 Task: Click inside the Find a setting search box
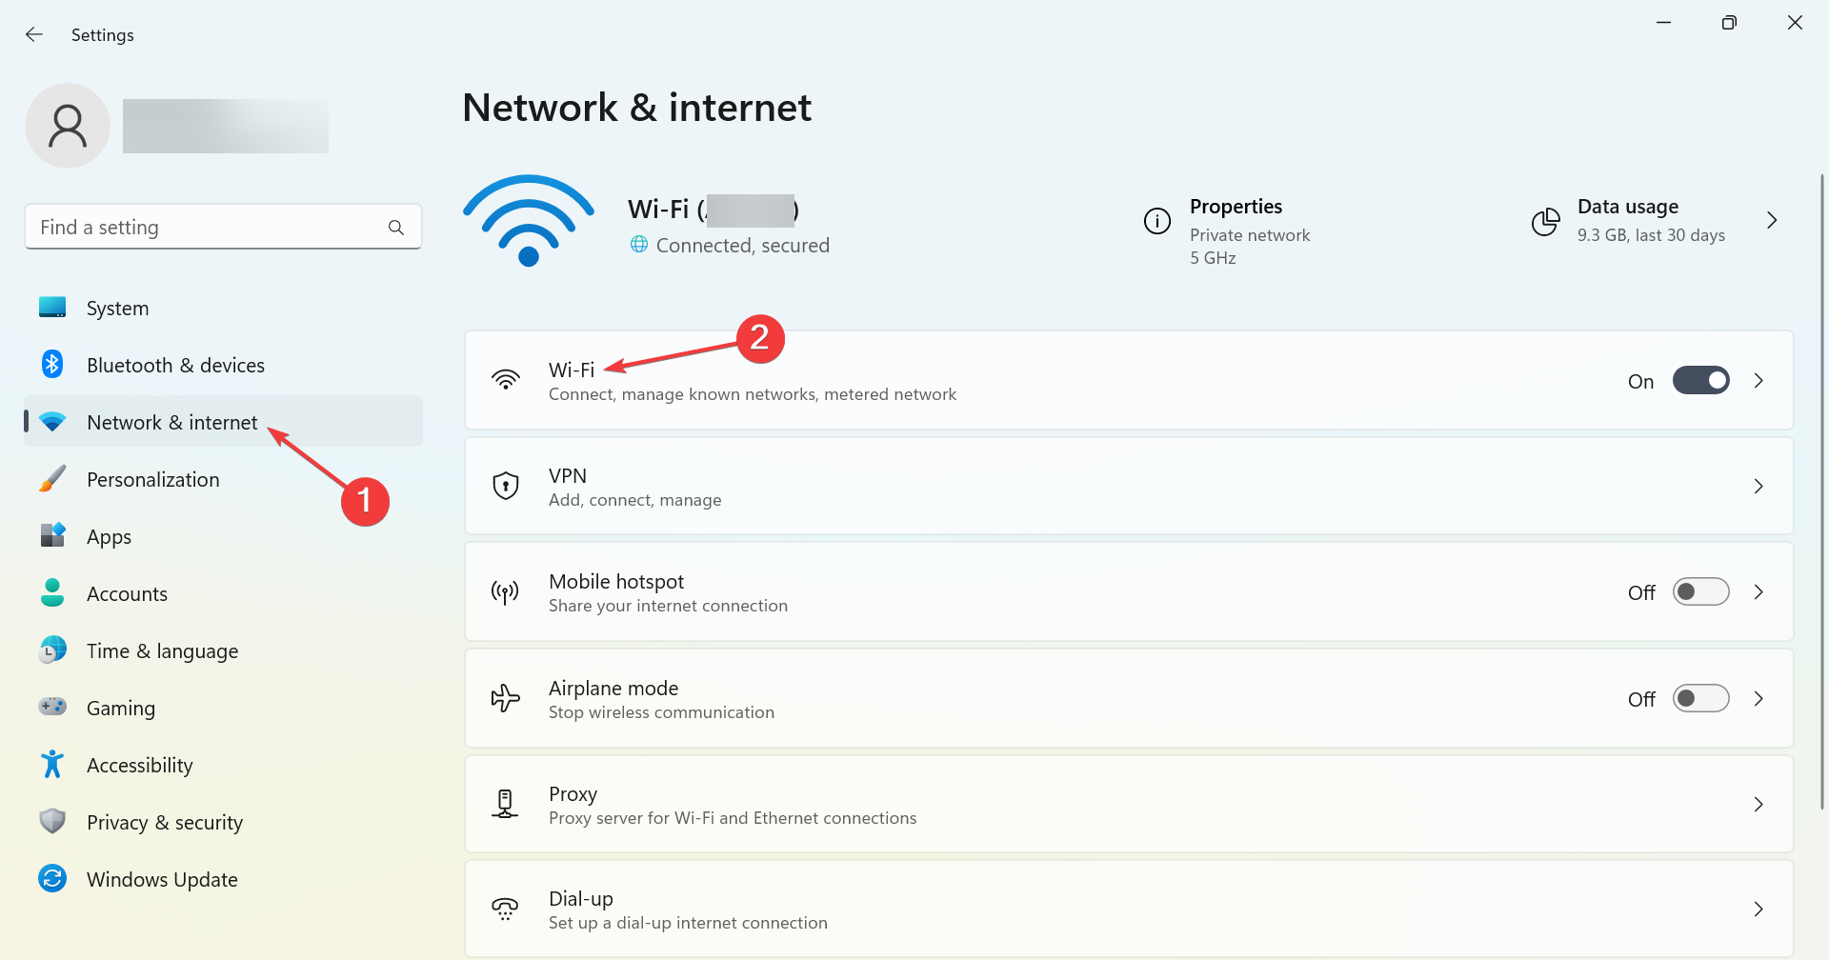pyautogui.click(x=210, y=227)
